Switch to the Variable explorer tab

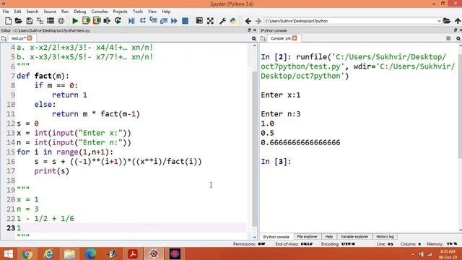pos(354,237)
